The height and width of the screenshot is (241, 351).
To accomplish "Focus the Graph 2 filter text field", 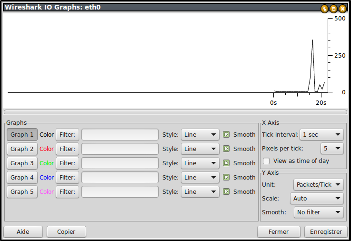I will 120,149.
